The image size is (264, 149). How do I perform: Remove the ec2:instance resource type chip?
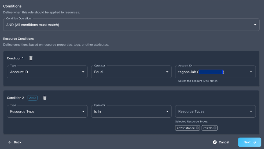tap(197, 128)
